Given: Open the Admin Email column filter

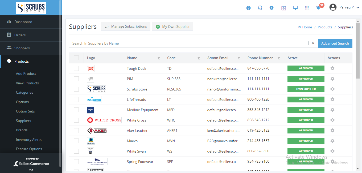Looking at the screenshot, I should [x=239, y=58].
